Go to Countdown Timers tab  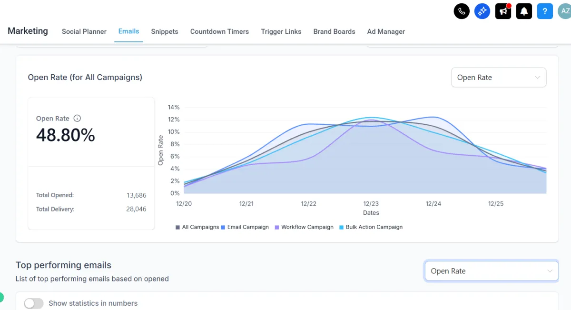(219, 31)
